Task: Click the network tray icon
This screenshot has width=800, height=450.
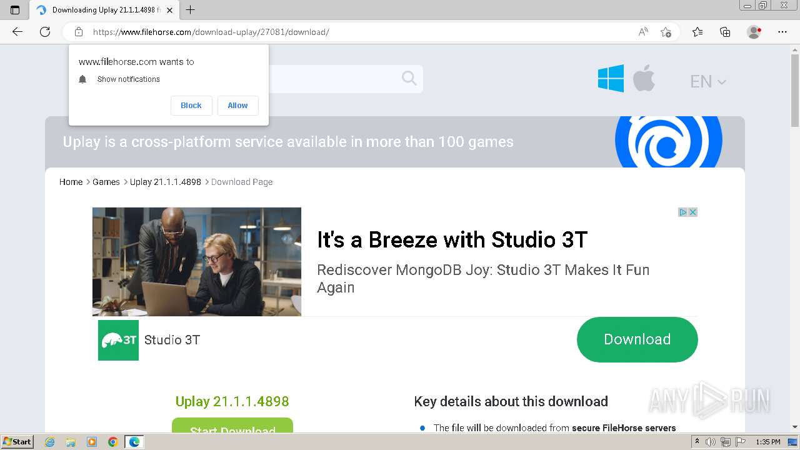Action: click(725, 442)
